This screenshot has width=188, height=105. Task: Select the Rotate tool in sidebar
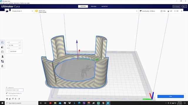(2, 52)
